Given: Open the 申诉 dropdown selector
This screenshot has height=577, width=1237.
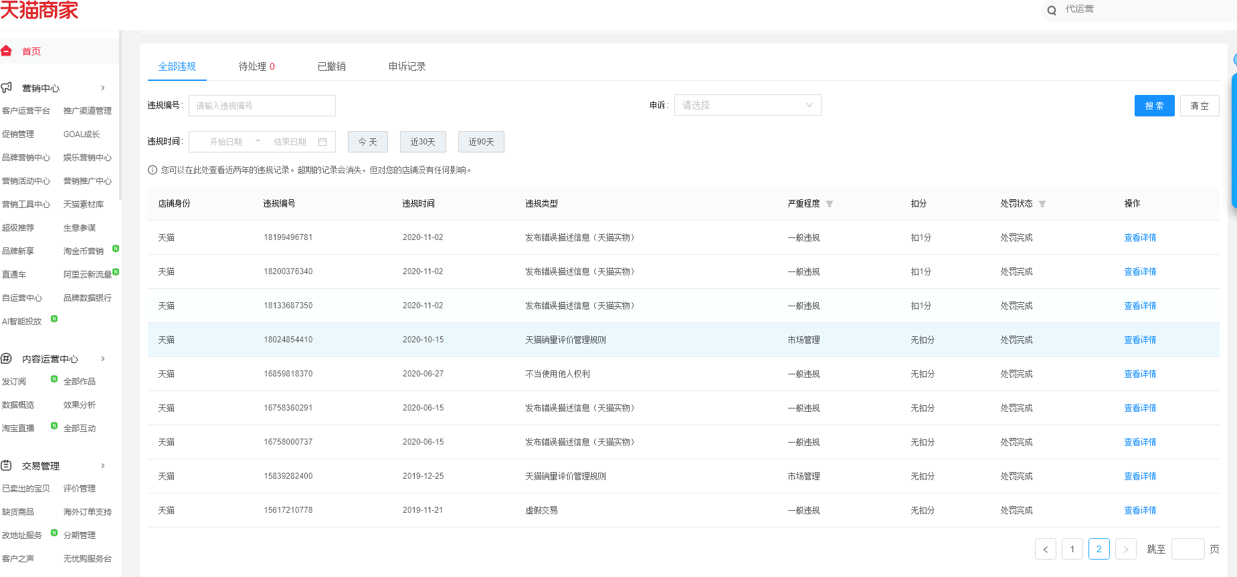Looking at the screenshot, I should click(748, 105).
